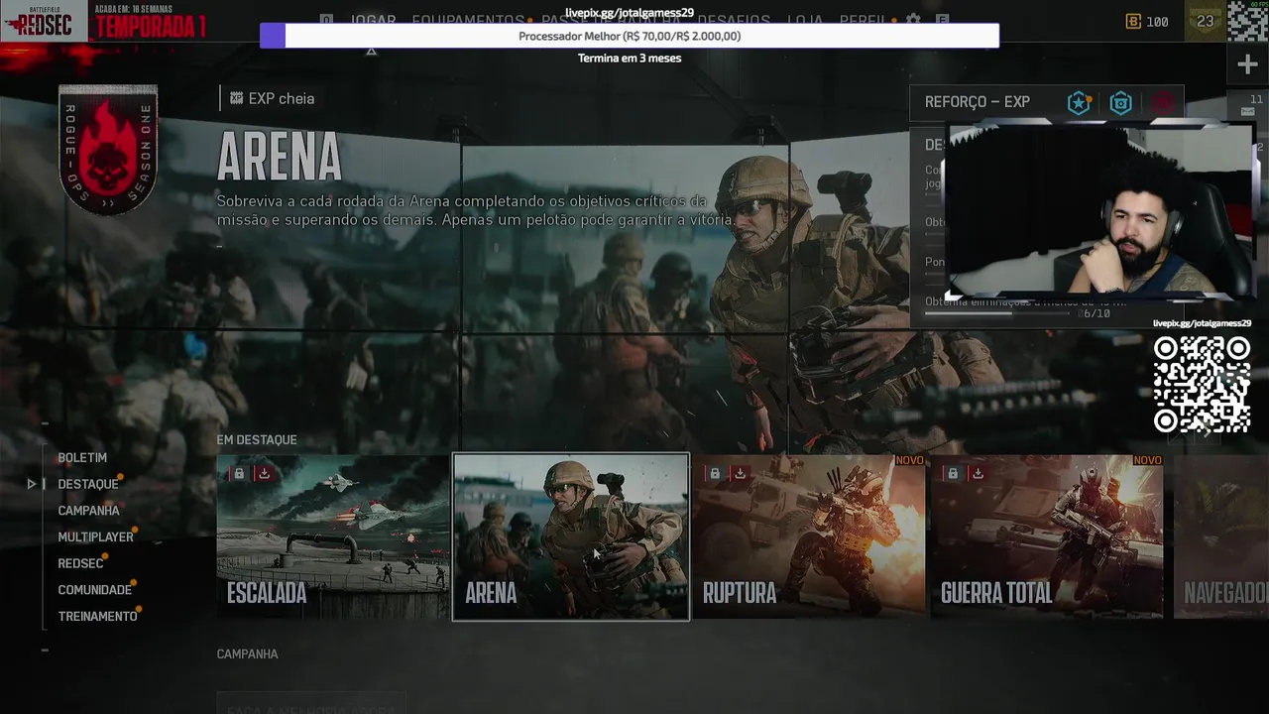Select DESTAQUE in the side menu
This screenshot has width=1269, height=714.
tap(88, 484)
